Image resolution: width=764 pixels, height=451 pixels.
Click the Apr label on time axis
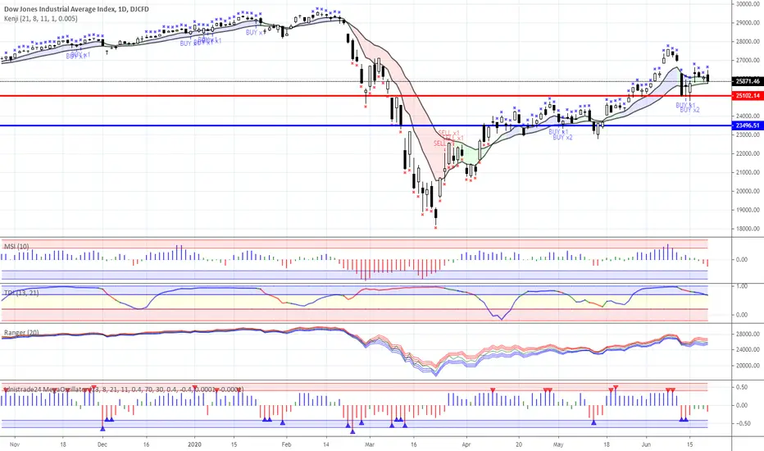466,444
